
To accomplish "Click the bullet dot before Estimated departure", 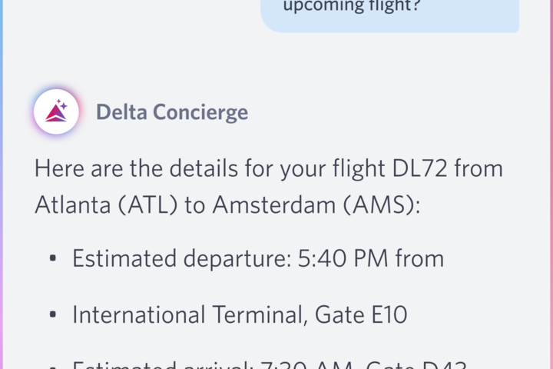I will point(52,259).
